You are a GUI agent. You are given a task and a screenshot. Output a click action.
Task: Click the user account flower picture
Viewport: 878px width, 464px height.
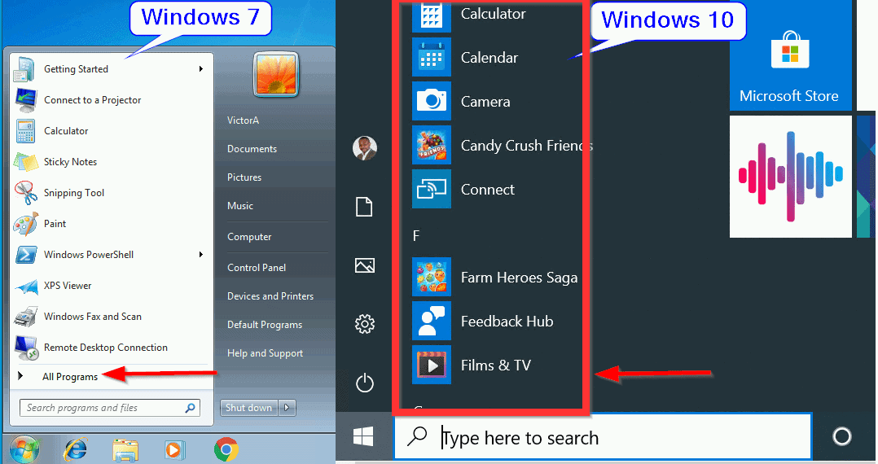coord(276,74)
